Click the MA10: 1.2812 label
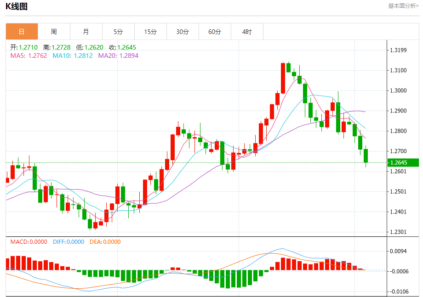This screenshot has width=423, height=297. 73,56
